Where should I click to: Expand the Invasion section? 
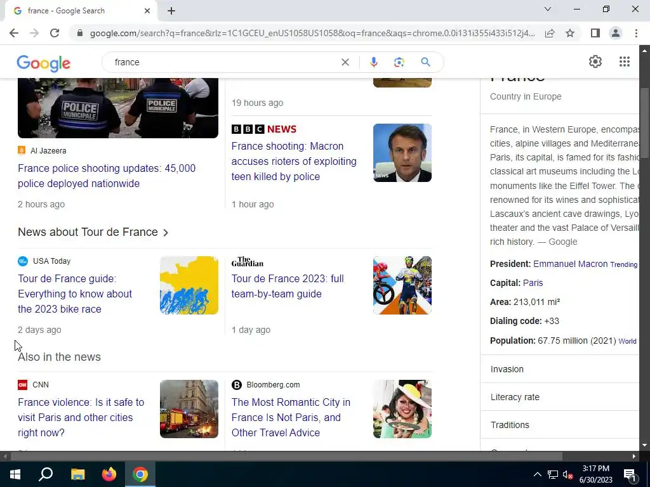tap(560, 369)
